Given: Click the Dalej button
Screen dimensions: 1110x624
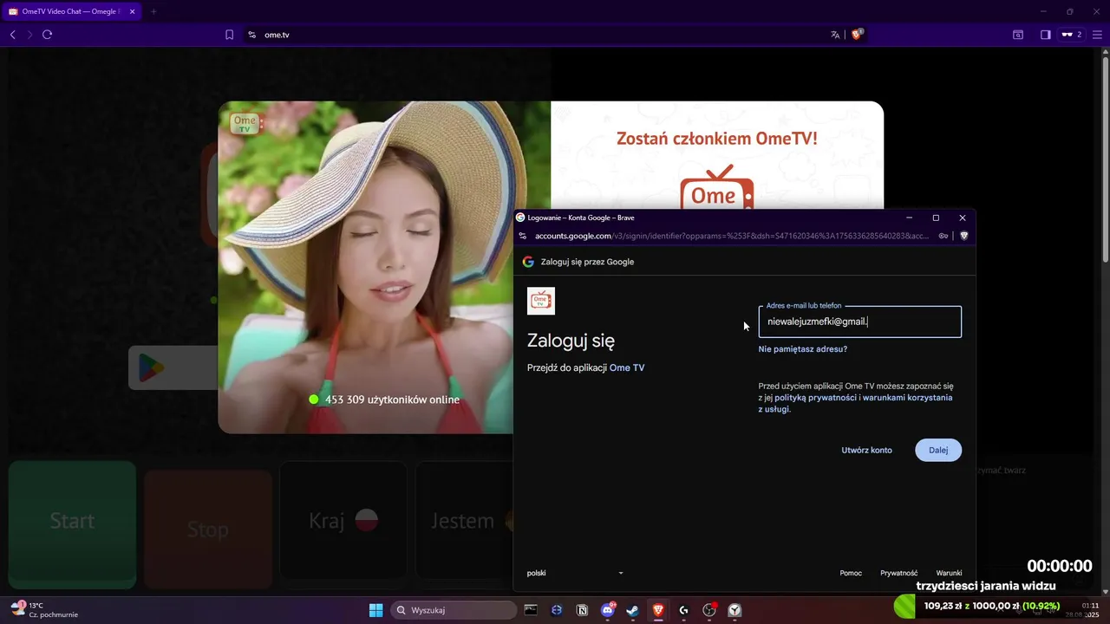Looking at the screenshot, I should (x=938, y=451).
